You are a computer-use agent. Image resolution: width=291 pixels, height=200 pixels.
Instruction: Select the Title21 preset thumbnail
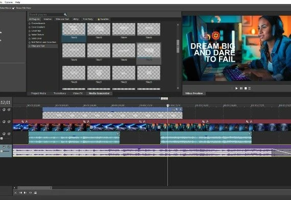99,73
